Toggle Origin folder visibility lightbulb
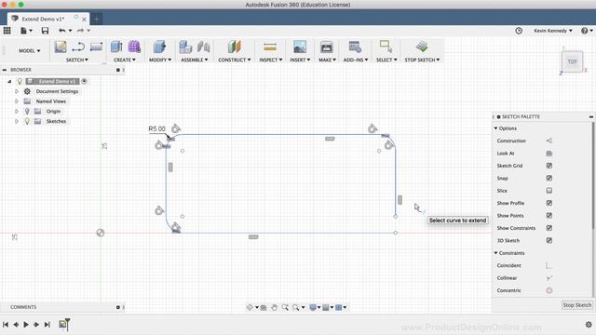Image resolution: width=596 pixels, height=335 pixels. click(27, 112)
